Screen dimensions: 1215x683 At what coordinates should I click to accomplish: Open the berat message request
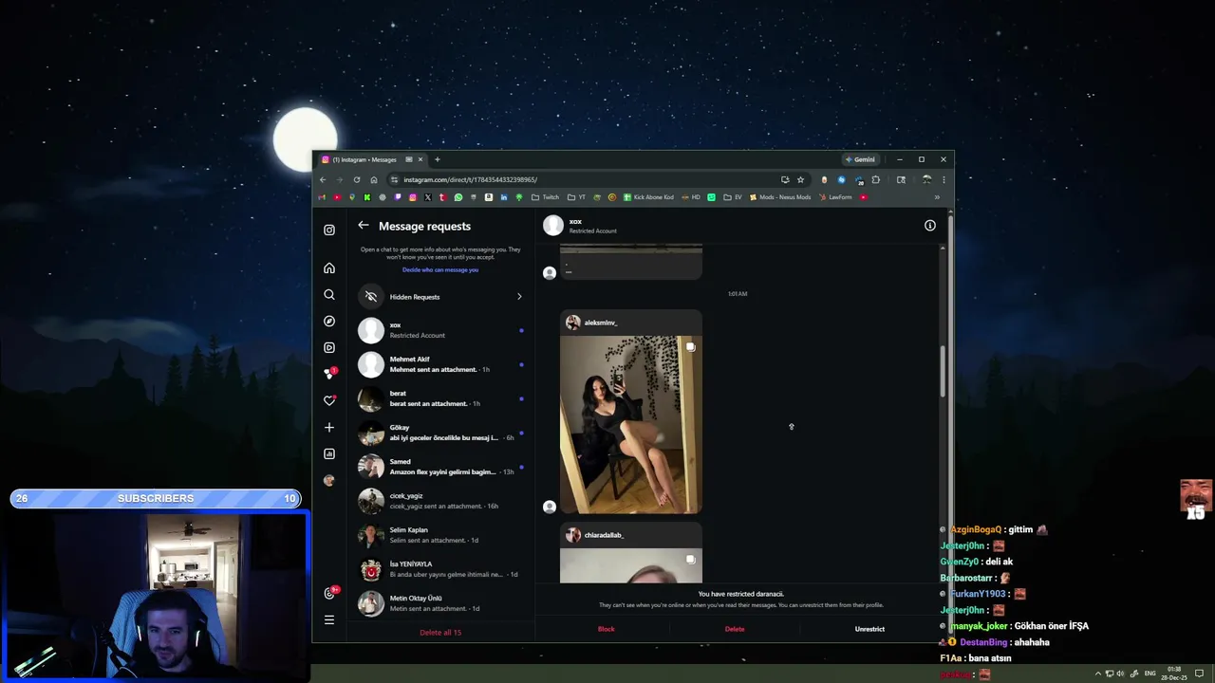tap(441, 398)
